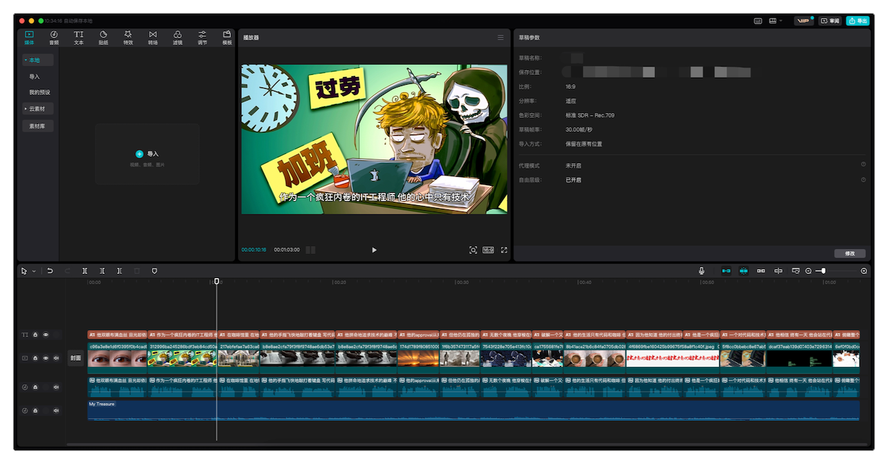Select the pointer selection tool

coord(24,270)
